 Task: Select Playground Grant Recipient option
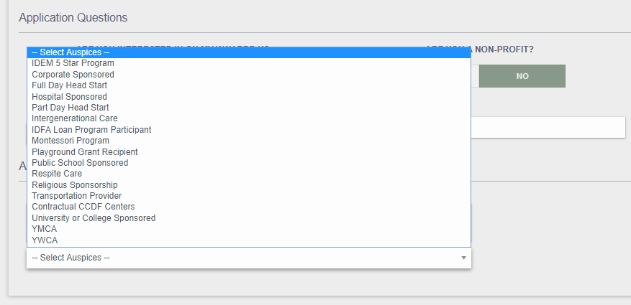[85, 152]
